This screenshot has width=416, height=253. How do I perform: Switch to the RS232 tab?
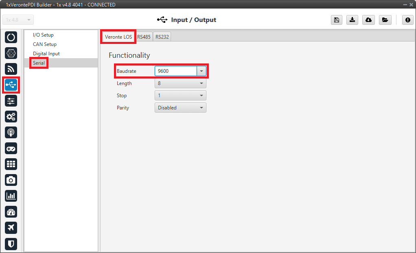coord(162,37)
